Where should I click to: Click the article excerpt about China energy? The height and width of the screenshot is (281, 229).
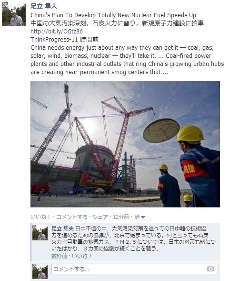click(x=127, y=60)
